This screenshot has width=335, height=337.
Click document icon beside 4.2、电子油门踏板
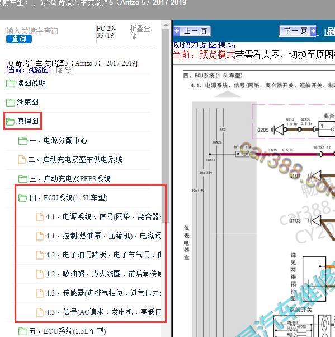tap(40, 255)
